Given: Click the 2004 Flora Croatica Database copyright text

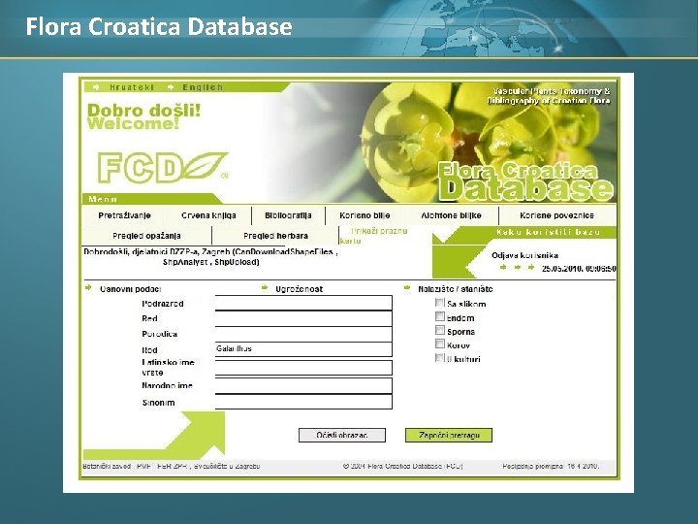Looking at the screenshot, I should [x=403, y=466].
